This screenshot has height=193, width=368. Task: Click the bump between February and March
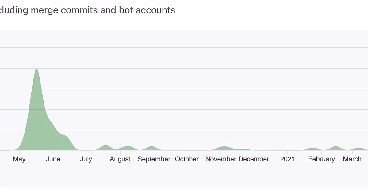pos(335,147)
